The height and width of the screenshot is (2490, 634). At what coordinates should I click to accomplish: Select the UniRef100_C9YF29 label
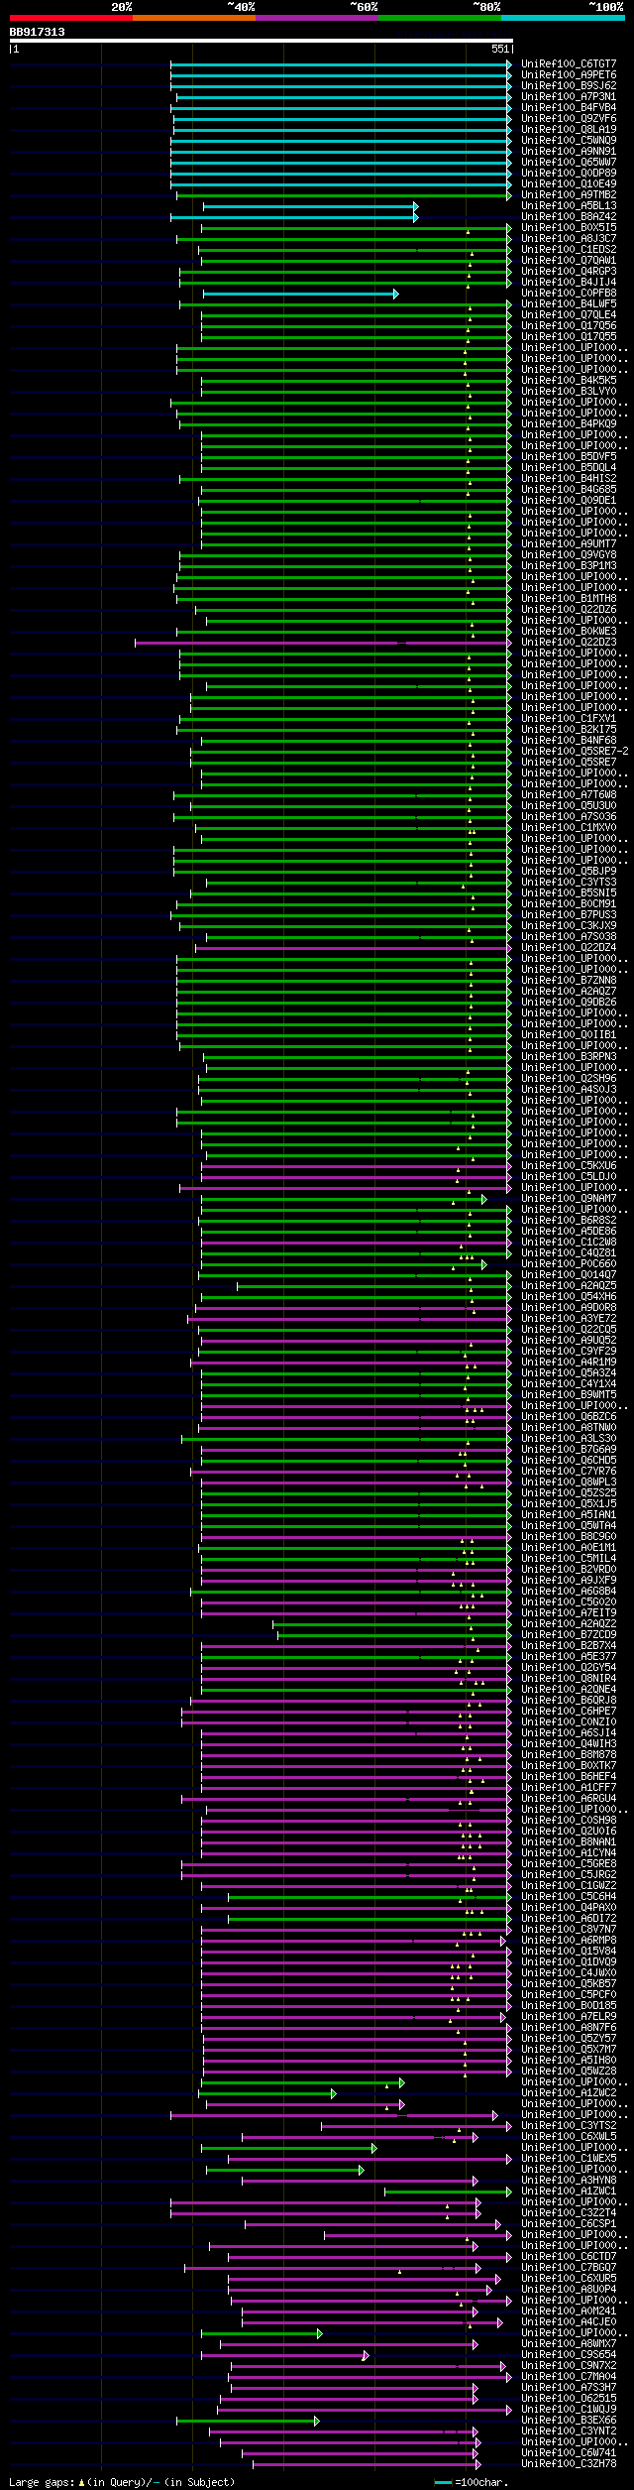coord(569,1352)
